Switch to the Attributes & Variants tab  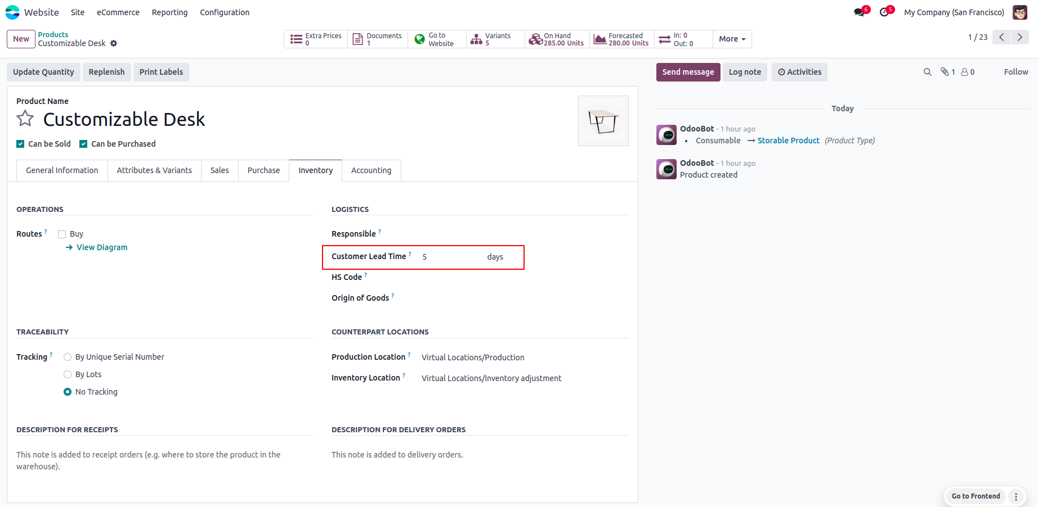tap(154, 170)
